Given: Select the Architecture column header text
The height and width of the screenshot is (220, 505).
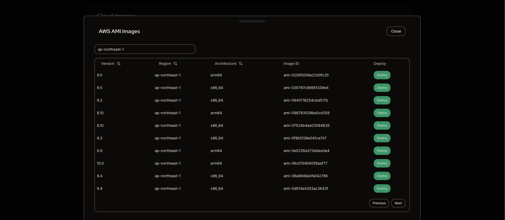Looking at the screenshot, I should coord(226,64).
